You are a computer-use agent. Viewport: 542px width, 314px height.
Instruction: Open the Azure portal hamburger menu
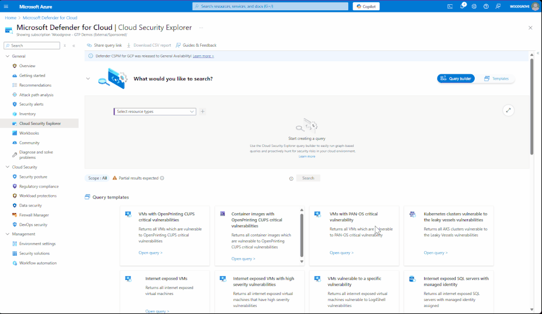tap(6, 6)
